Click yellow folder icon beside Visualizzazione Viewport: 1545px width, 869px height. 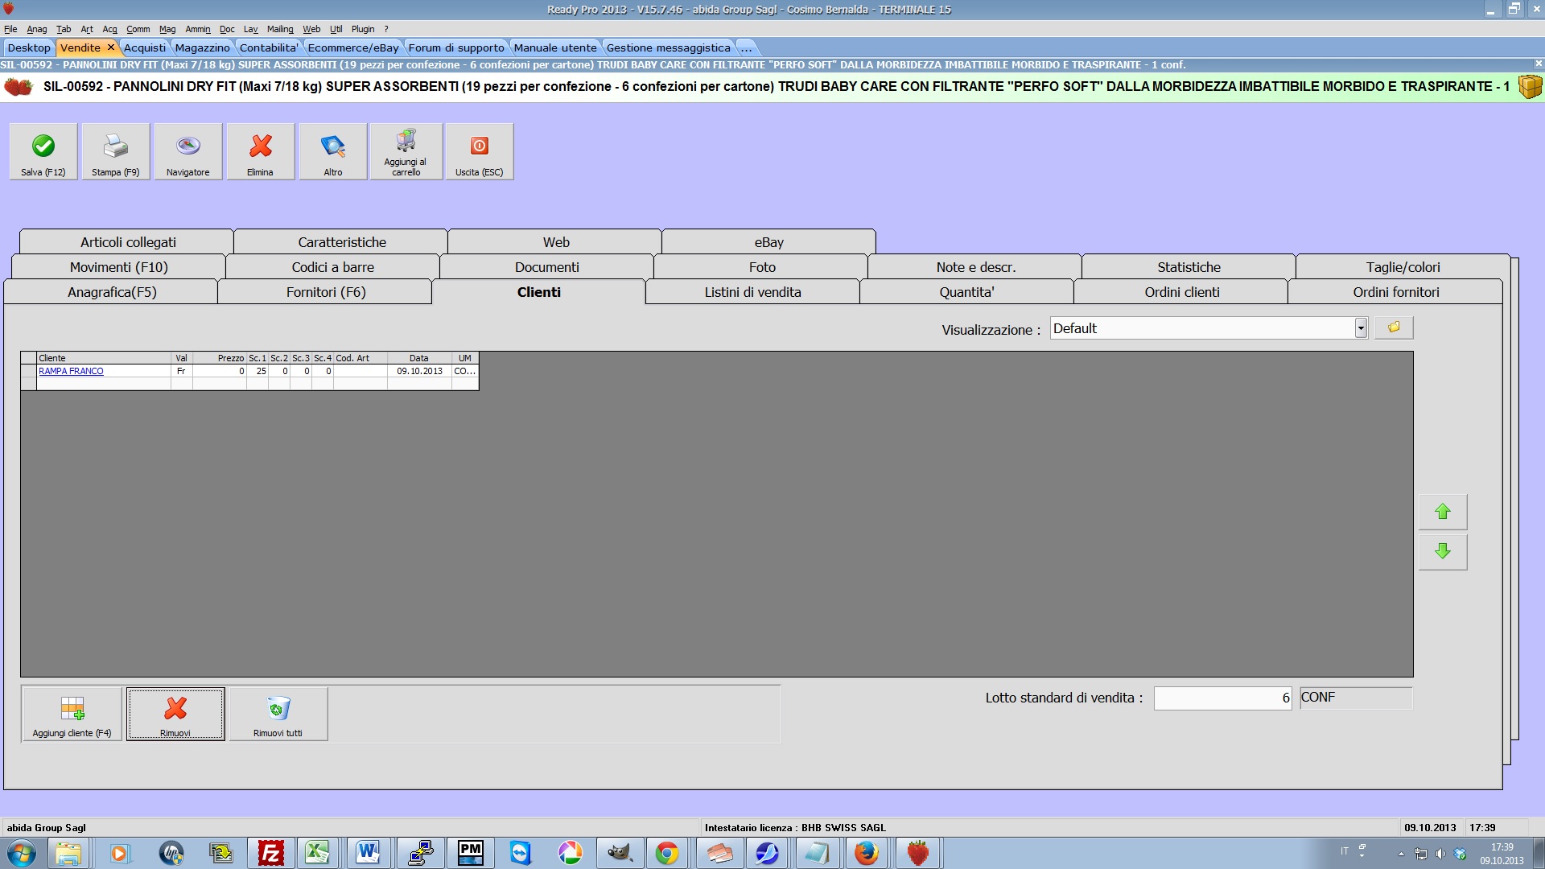point(1394,327)
